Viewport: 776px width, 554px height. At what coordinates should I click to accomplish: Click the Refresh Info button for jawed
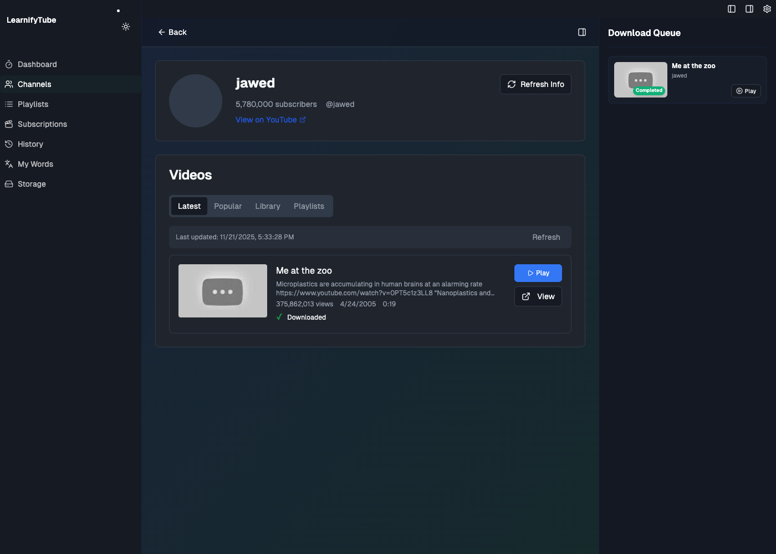535,84
